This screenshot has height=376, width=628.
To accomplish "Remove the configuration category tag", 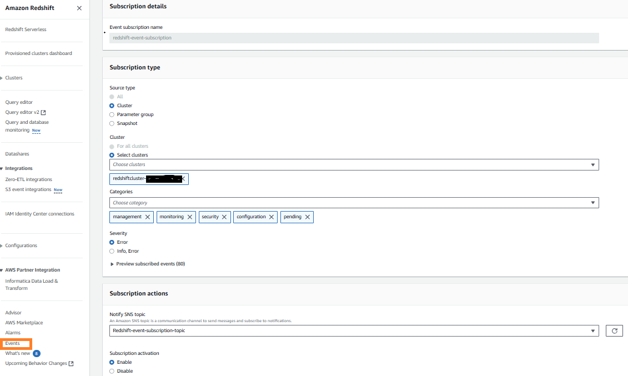I will pos(272,217).
